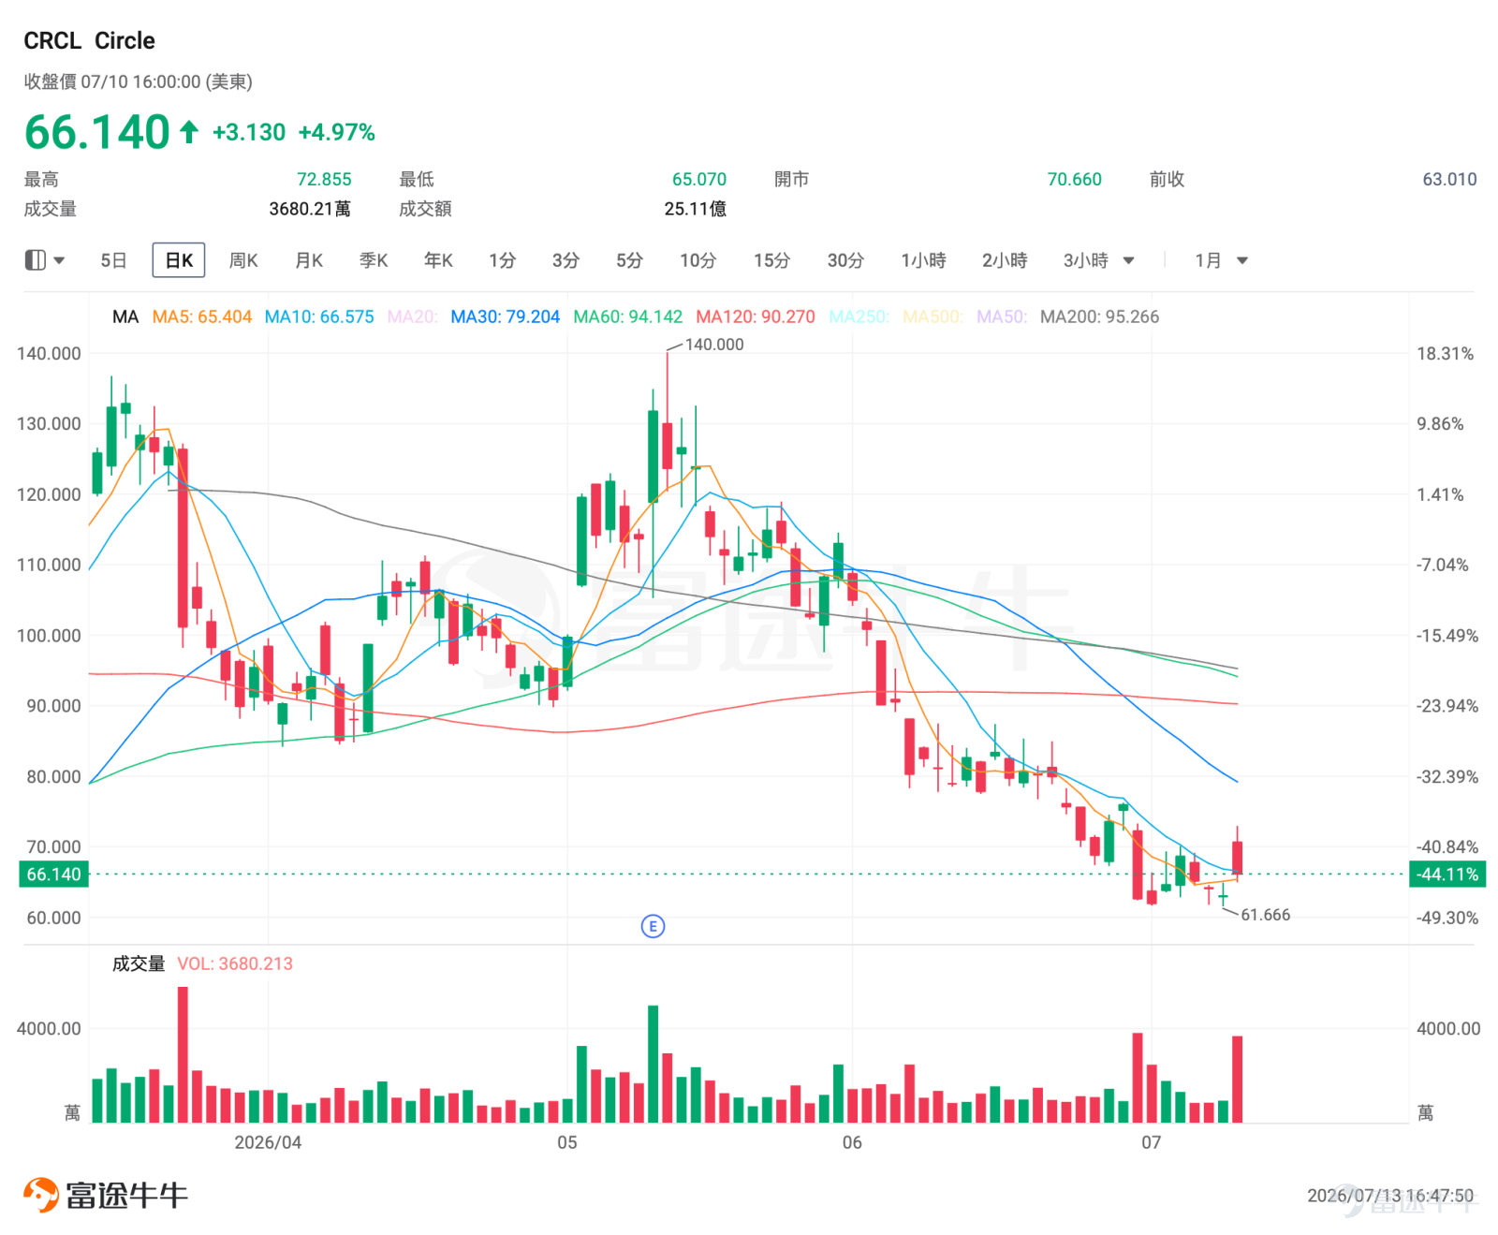Toggle the MA120 moving average line
The image size is (1498, 1235).
756,316
